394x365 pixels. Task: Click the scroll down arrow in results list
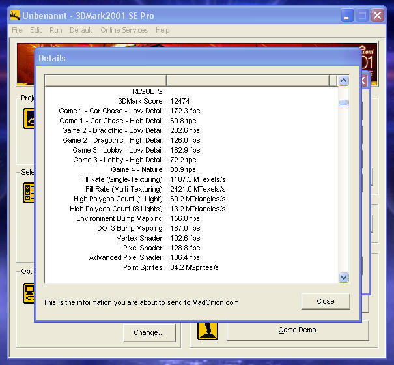click(343, 277)
